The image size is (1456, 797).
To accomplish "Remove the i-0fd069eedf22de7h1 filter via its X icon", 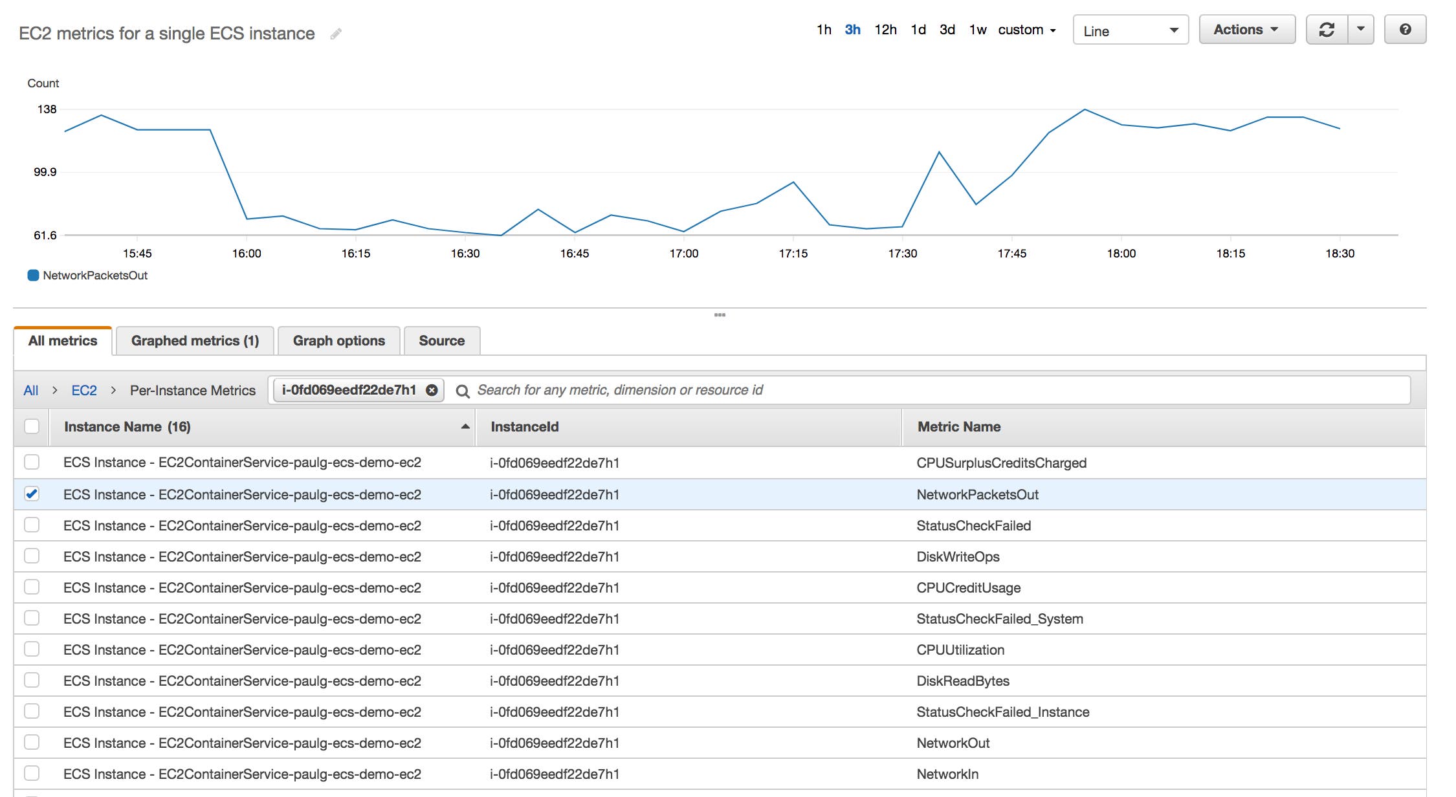I will pyautogui.click(x=431, y=389).
